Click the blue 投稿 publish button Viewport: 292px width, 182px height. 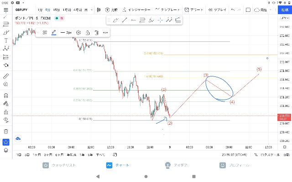click(x=285, y=10)
